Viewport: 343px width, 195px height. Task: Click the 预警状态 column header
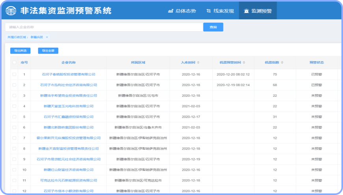(317, 62)
